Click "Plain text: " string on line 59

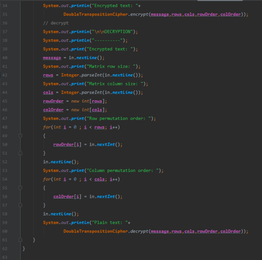click(x=110, y=223)
